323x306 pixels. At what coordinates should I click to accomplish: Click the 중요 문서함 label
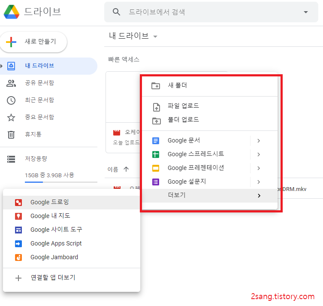39,117
